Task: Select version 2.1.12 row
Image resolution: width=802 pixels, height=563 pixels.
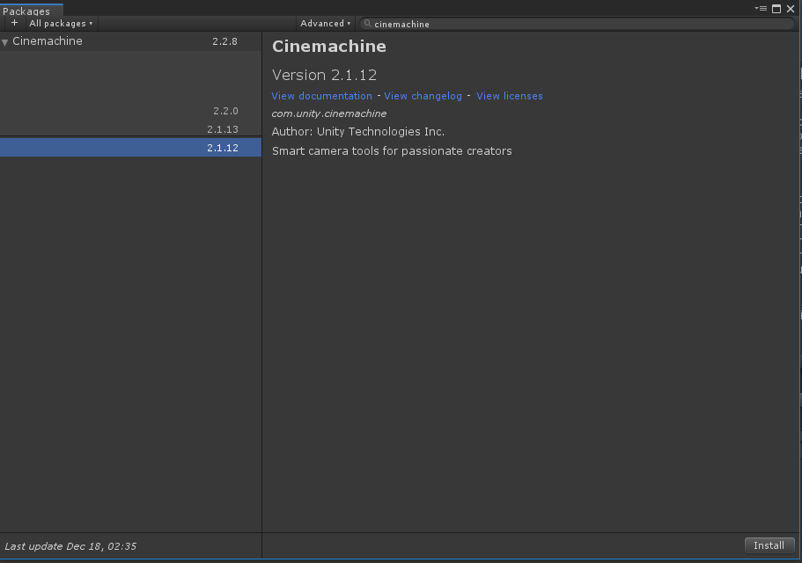Action: 130,148
